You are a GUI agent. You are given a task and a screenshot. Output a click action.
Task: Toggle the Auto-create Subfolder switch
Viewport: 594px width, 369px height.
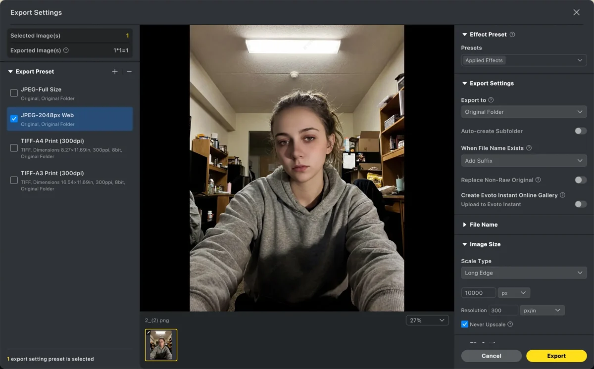(x=580, y=131)
